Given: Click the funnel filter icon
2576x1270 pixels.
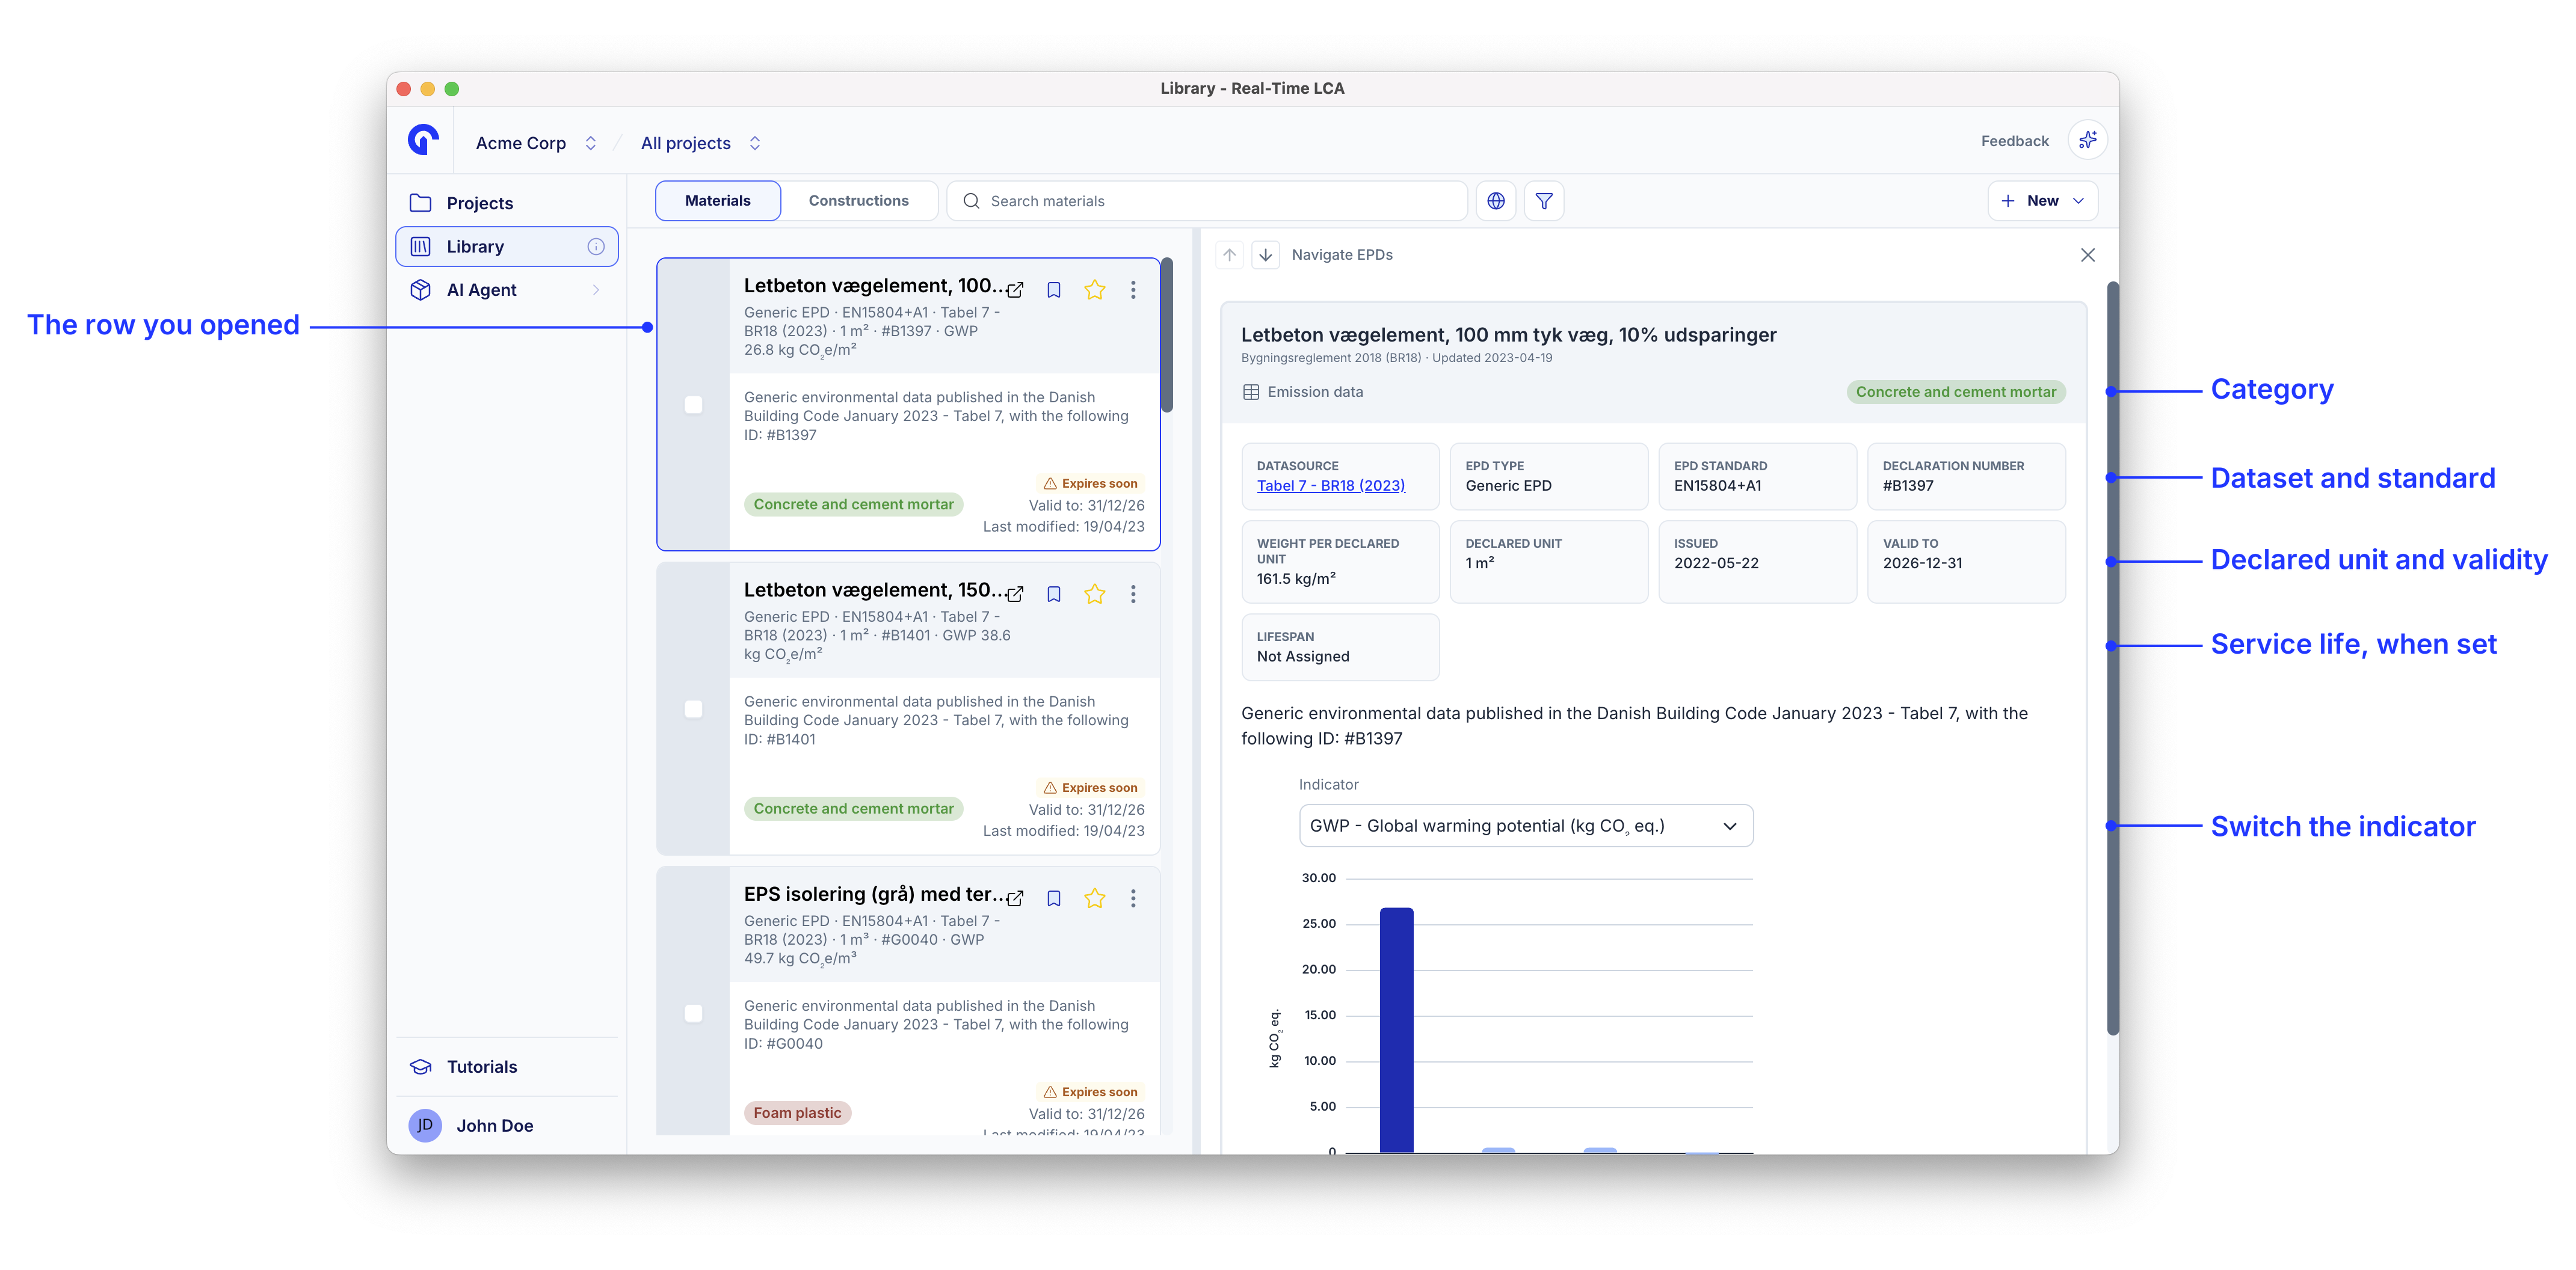Looking at the screenshot, I should (x=1543, y=201).
